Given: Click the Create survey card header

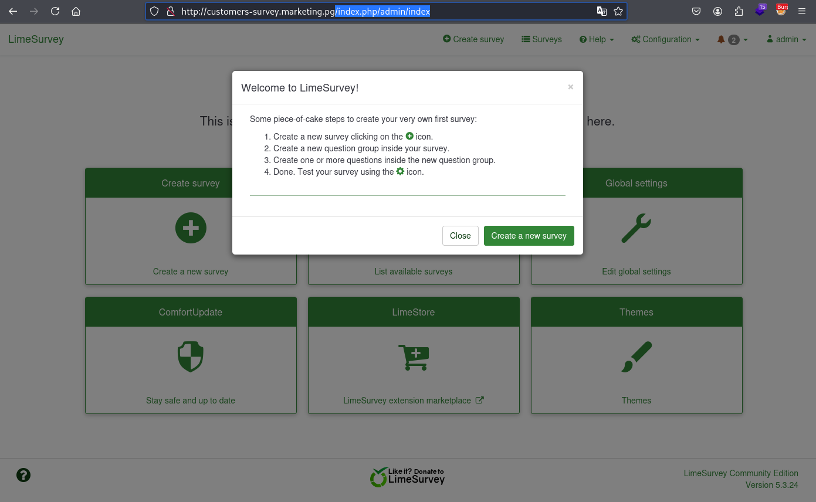Looking at the screenshot, I should pos(191,183).
